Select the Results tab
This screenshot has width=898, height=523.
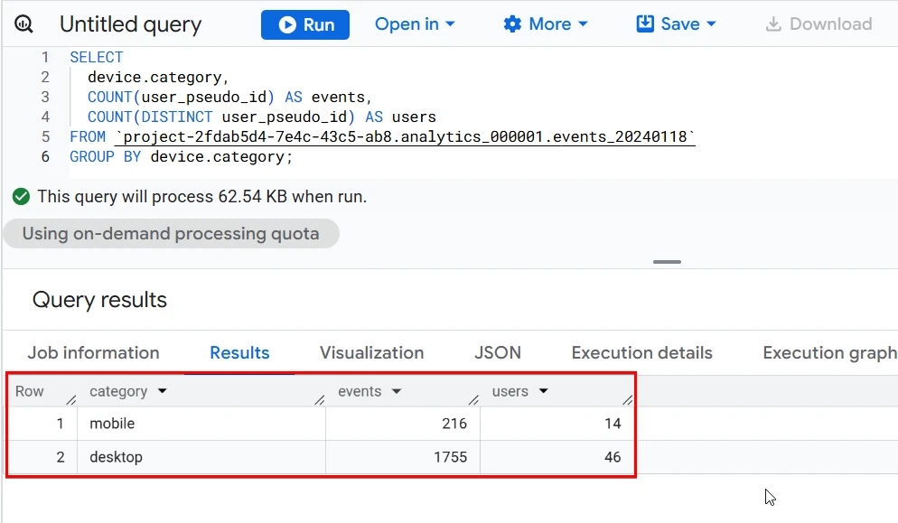[239, 353]
